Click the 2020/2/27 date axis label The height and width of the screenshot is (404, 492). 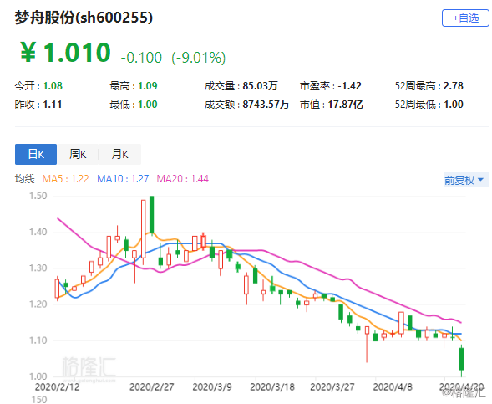point(151,386)
